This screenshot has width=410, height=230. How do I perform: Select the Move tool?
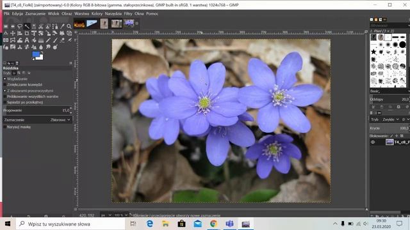pos(13,33)
